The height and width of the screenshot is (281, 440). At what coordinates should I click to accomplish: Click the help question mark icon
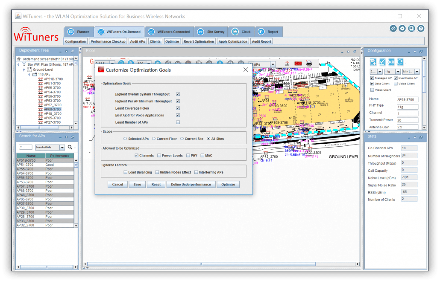421,29
